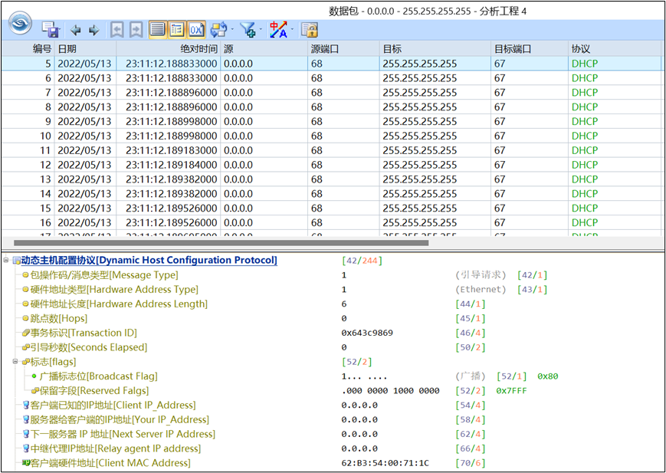Open the filter funnel dropdown arrow
The height and width of the screenshot is (473, 666).
click(261, 30)
